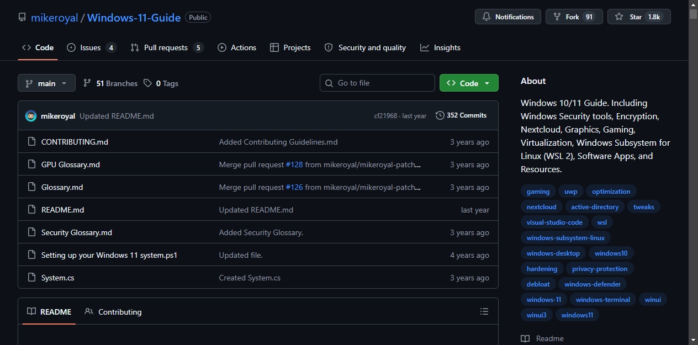Click the wsl topic tag

pos(602,222)
